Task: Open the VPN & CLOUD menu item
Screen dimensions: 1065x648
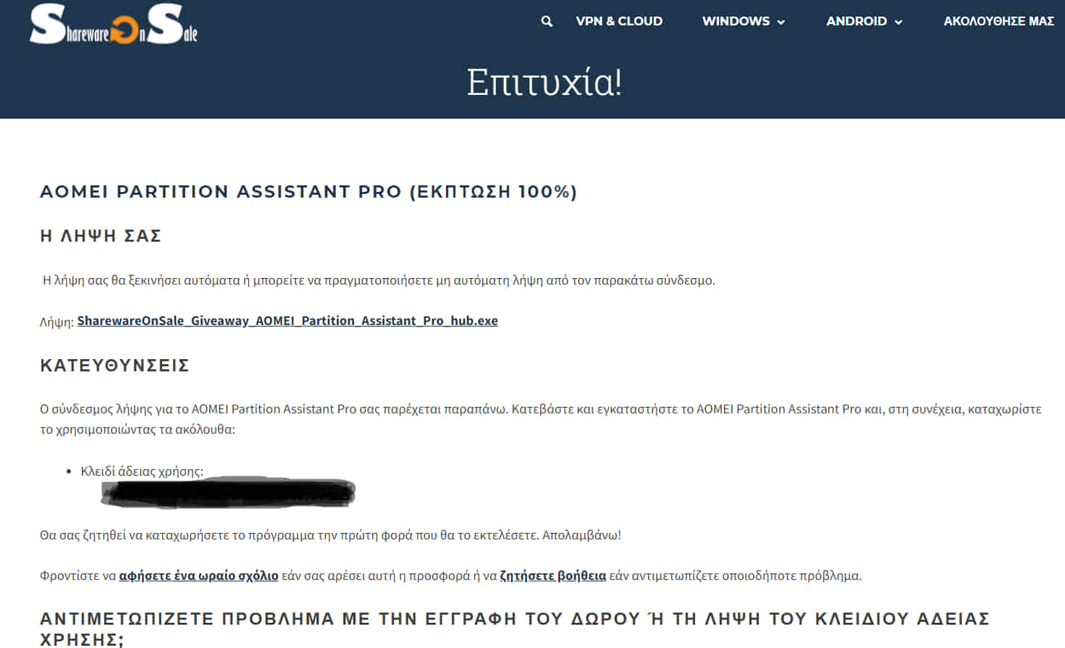Action: 619,21
